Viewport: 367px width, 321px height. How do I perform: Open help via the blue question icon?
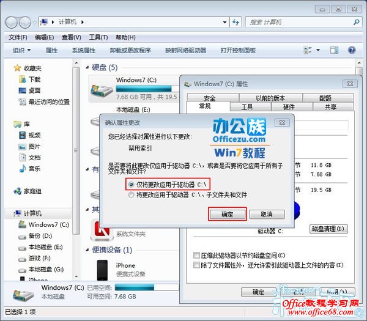352,50
